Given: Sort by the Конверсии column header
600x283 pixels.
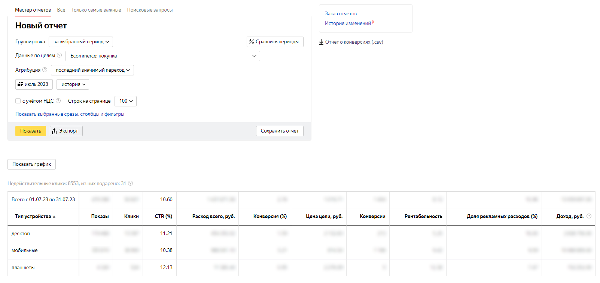Looking at the screenshot, I should pyautogui.click(x=372, y=217).
